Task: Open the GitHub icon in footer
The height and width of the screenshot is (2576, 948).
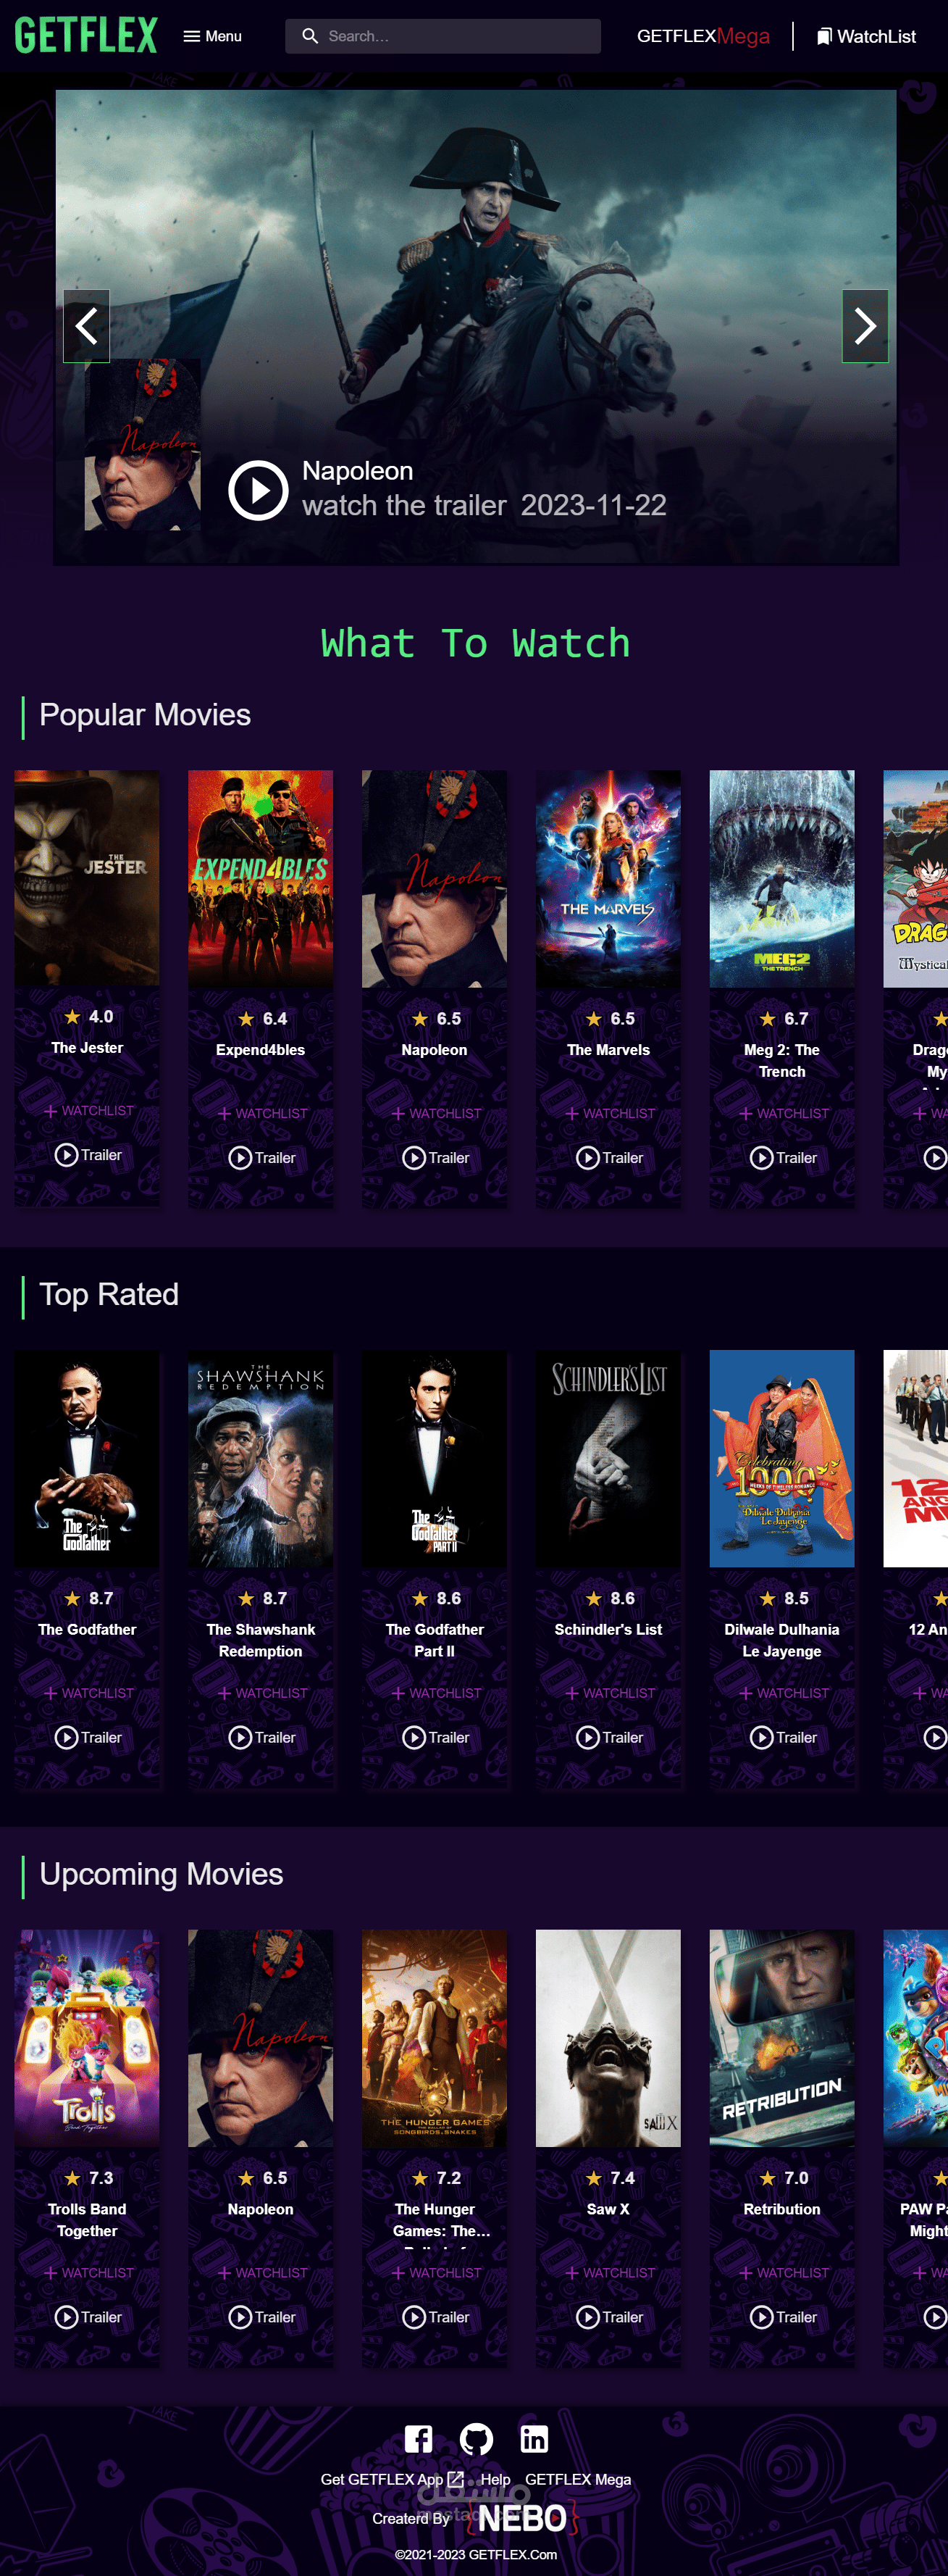Action: pos(477,2439)
